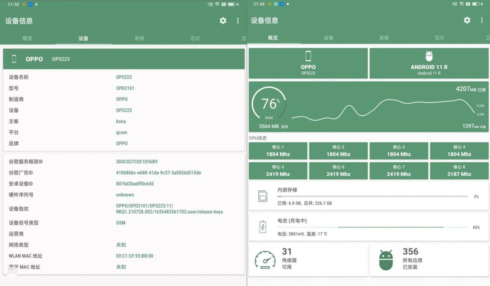Tap the Android robot icon above ANDROID 11 R

click(x=429, y=56)
